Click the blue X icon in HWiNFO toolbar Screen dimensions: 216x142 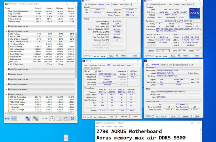pos(73,118)
